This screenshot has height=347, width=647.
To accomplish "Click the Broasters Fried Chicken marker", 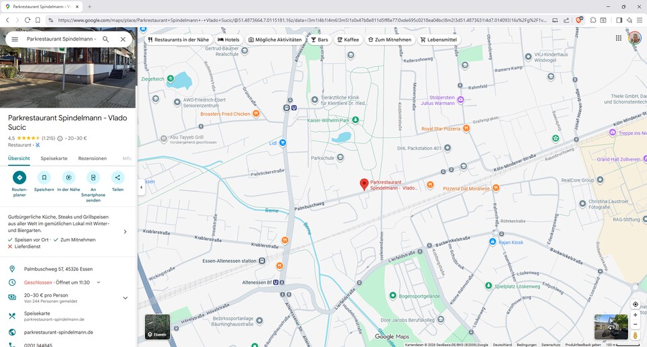I will (256, 114).
